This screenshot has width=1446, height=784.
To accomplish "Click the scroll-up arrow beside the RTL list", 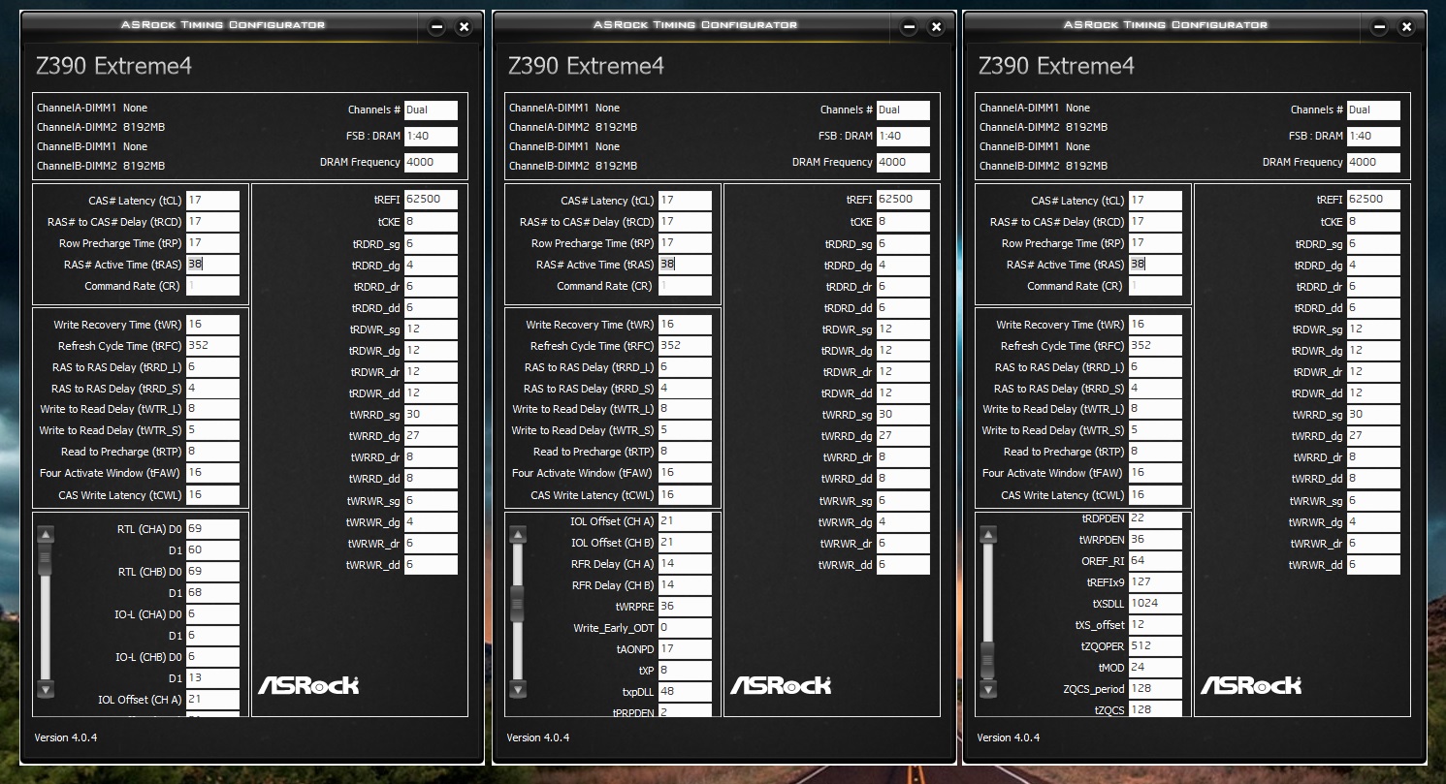I will click(x=46, y=534).
